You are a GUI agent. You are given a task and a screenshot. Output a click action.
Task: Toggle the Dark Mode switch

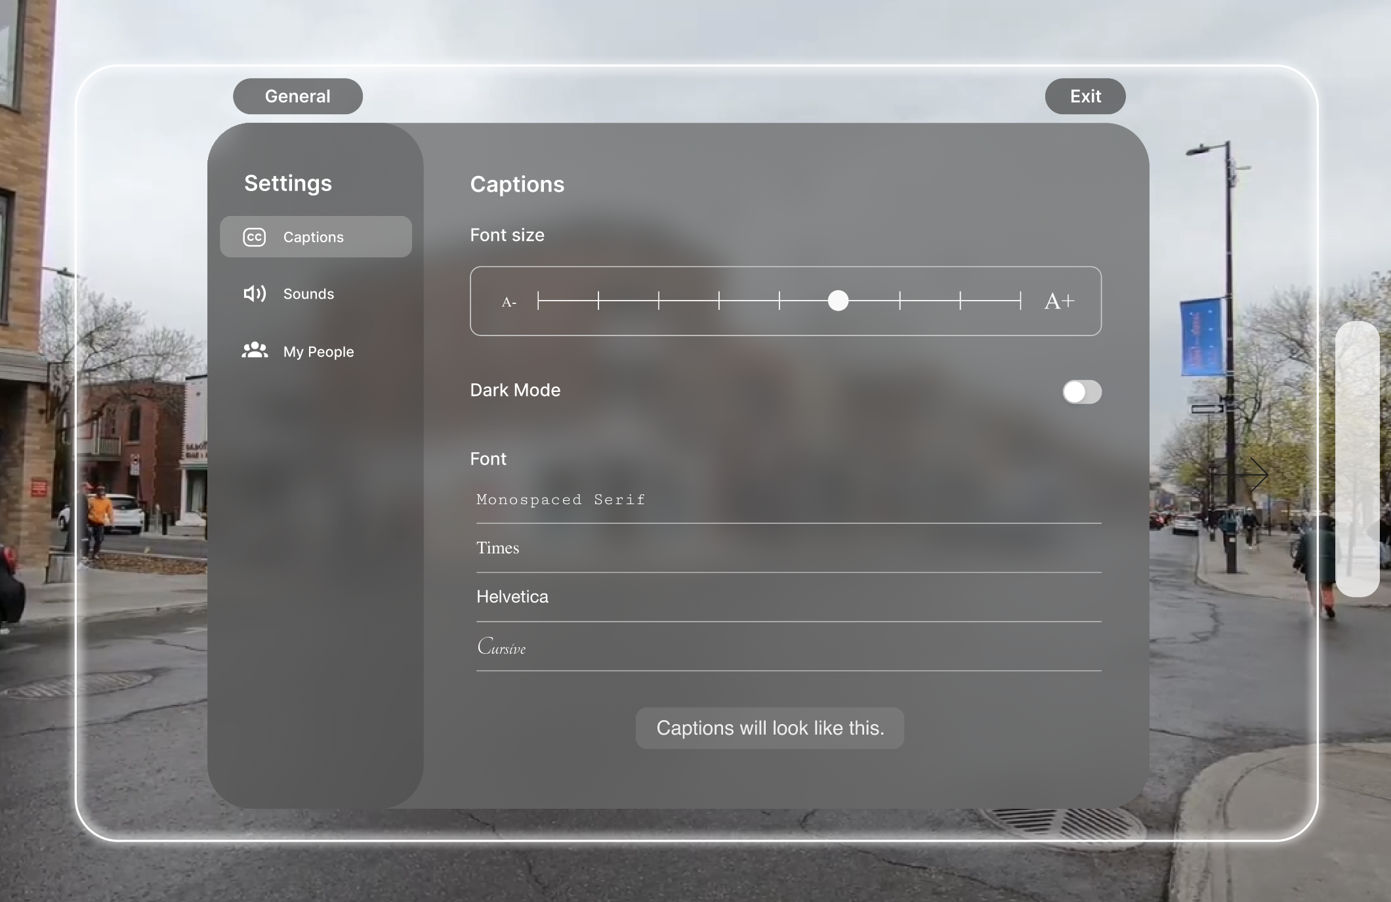point(1081,392)
